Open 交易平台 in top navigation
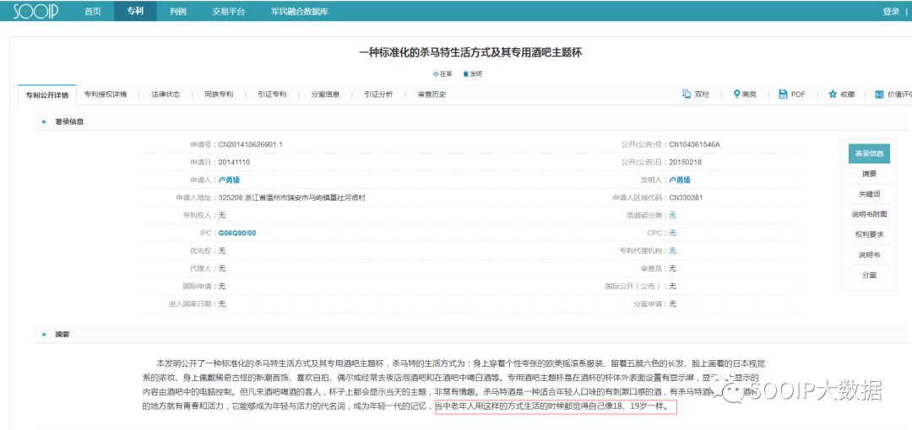 229,11
